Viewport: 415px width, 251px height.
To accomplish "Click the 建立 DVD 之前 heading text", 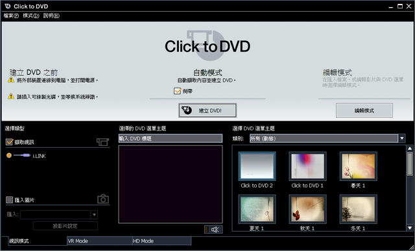I will 34,72.
